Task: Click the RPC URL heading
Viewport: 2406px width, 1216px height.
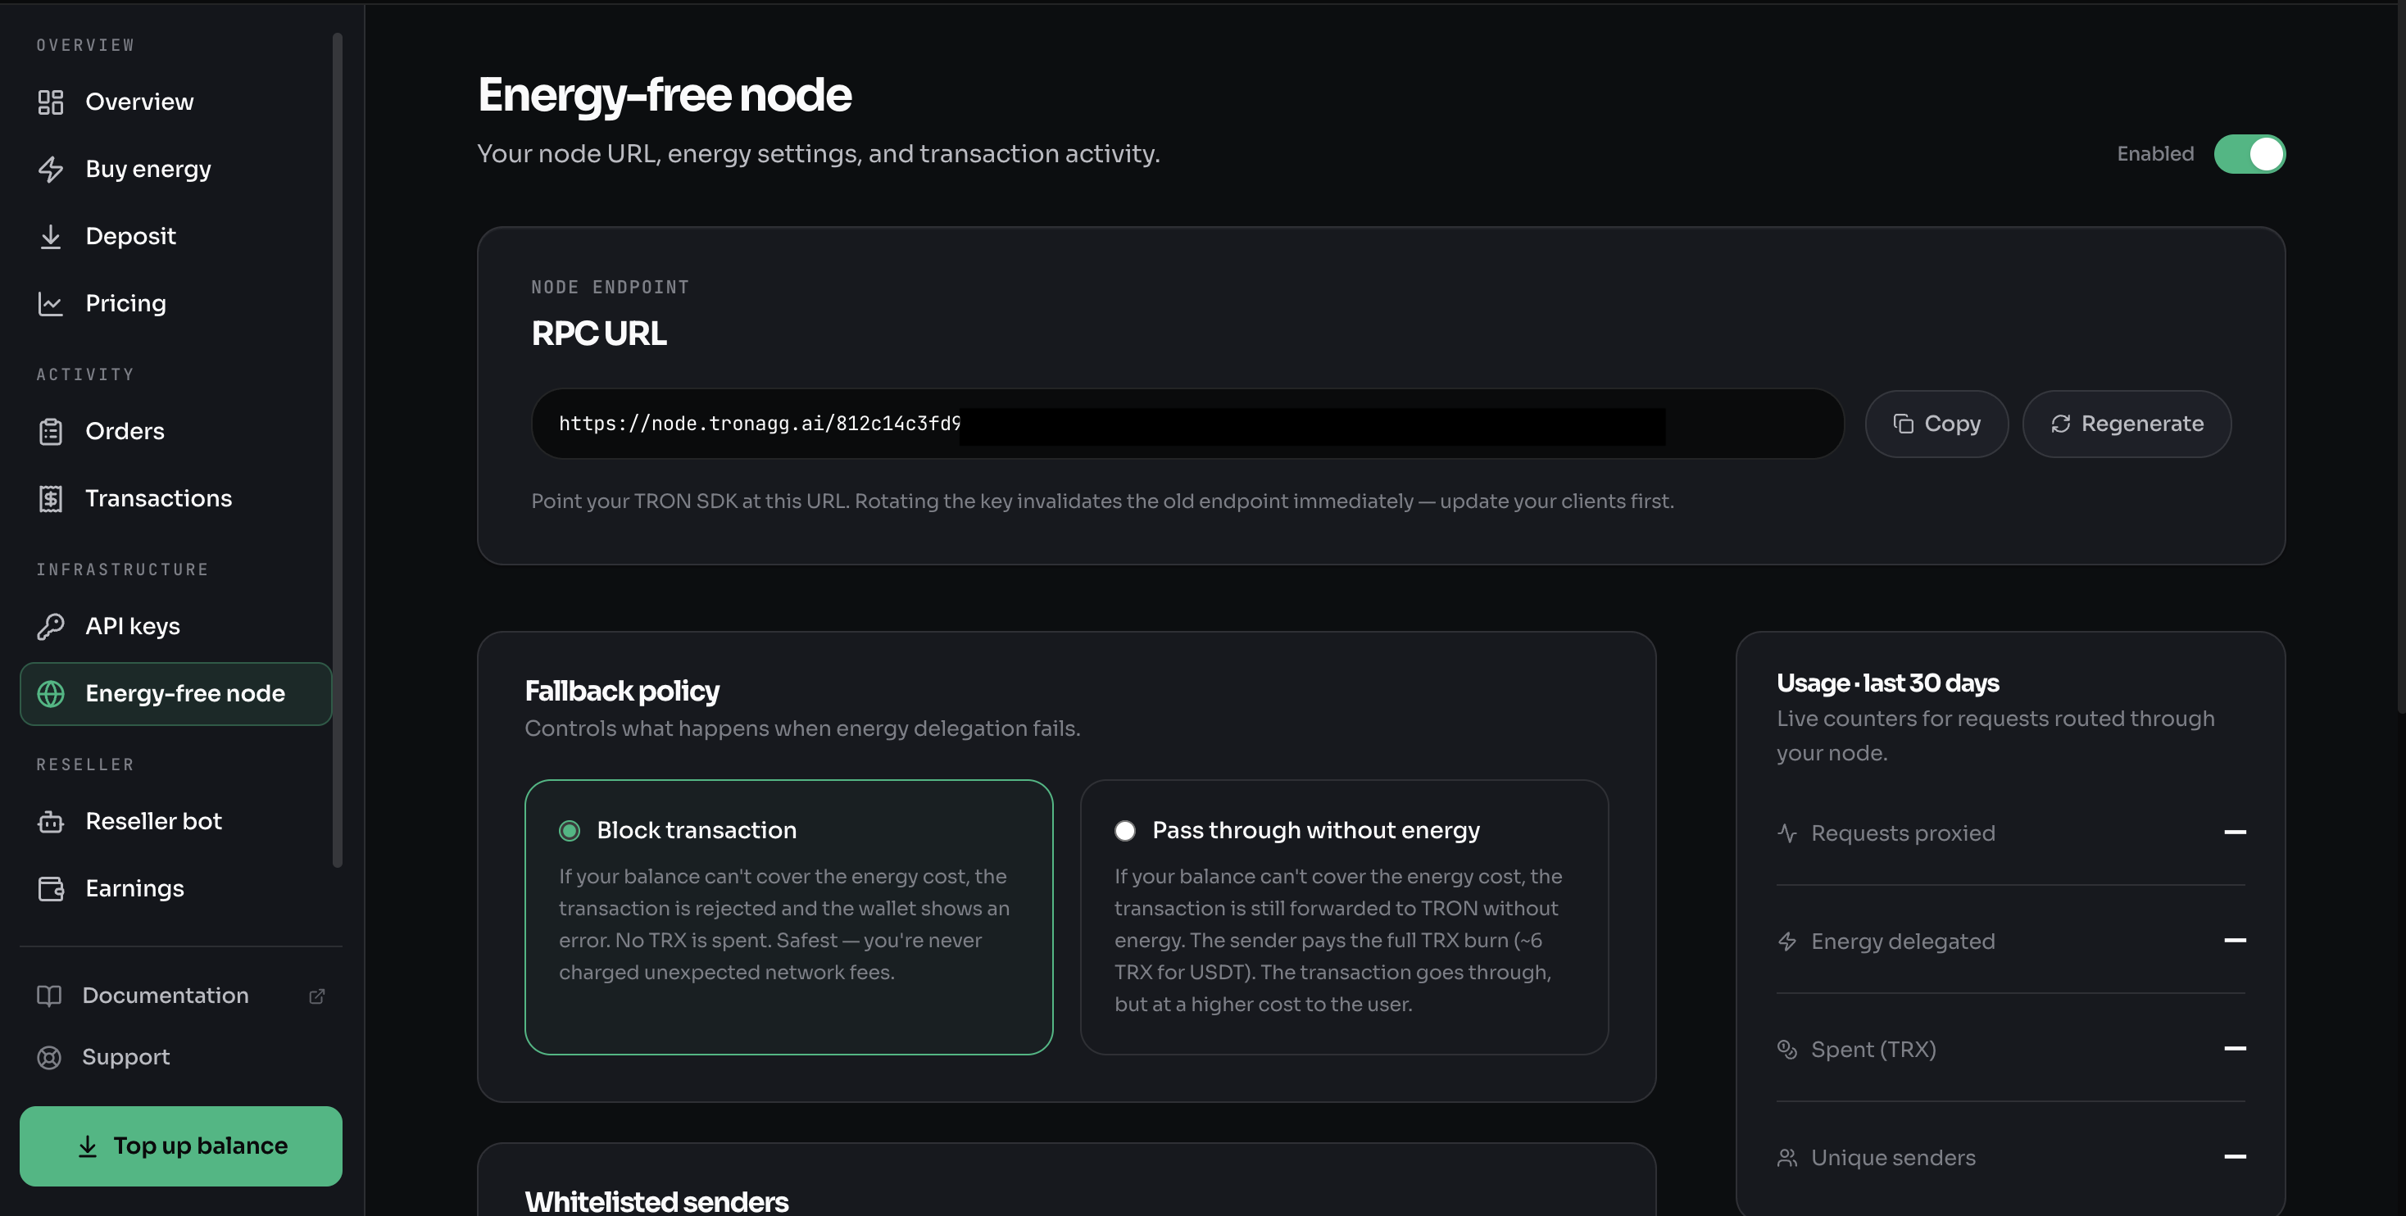Action: [599, 333]
